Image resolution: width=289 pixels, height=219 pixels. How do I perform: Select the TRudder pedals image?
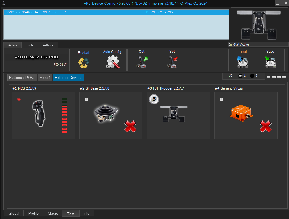tap(174, 114)
